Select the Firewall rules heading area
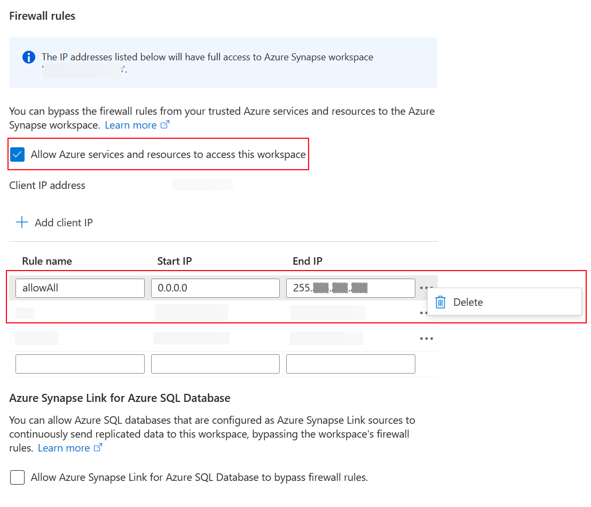591x507 pixels. [42, 16]
